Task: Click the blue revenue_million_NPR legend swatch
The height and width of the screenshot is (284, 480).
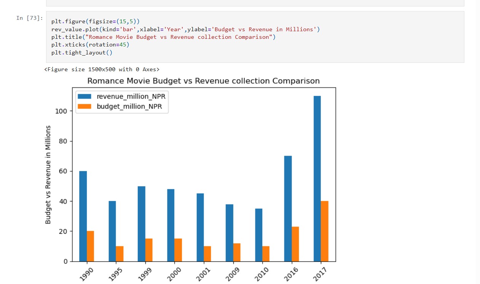Action: pos(84,97)
